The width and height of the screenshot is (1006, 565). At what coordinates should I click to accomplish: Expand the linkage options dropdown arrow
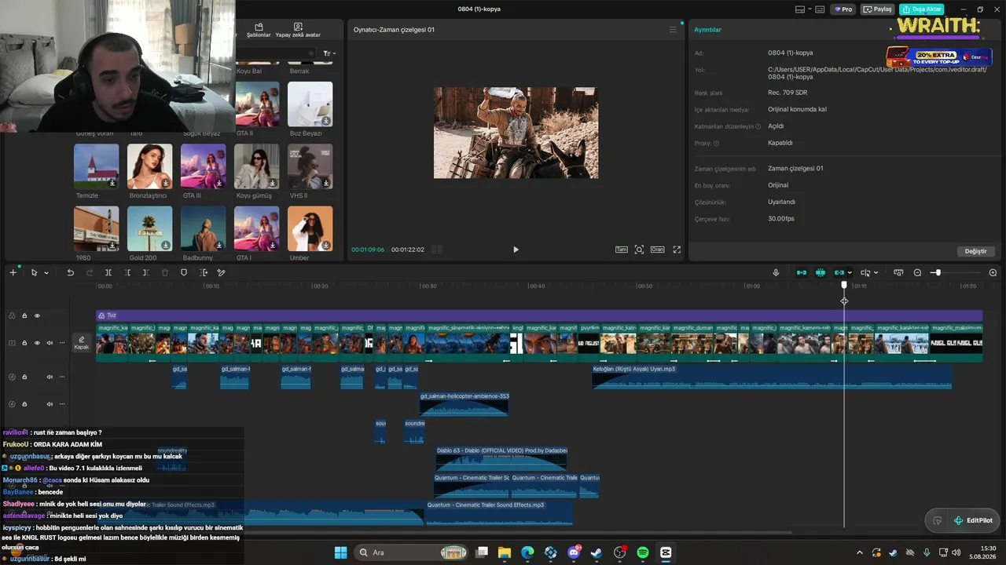point(850,273)
